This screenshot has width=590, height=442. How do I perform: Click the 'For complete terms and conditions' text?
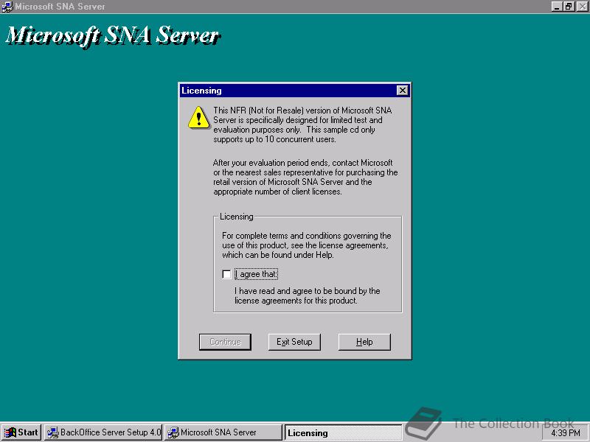pos(306,245)
